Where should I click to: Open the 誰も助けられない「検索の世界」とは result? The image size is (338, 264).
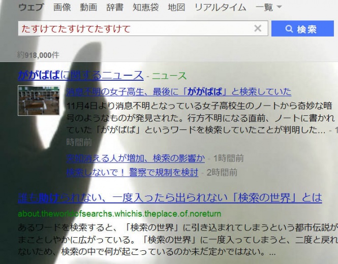[x=170, y=198]
